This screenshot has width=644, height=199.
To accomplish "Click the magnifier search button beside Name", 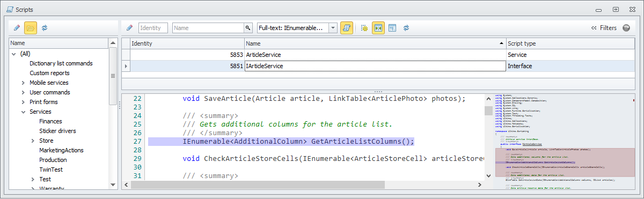I will point(248,27).
